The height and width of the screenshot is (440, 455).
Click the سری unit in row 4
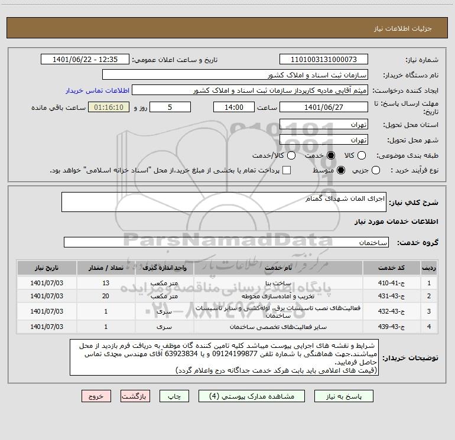(164, 327)
